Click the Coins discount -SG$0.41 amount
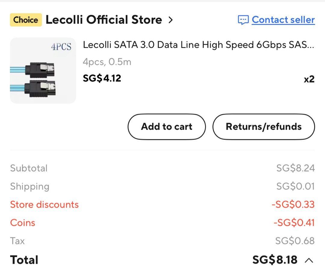 [294, 223]
